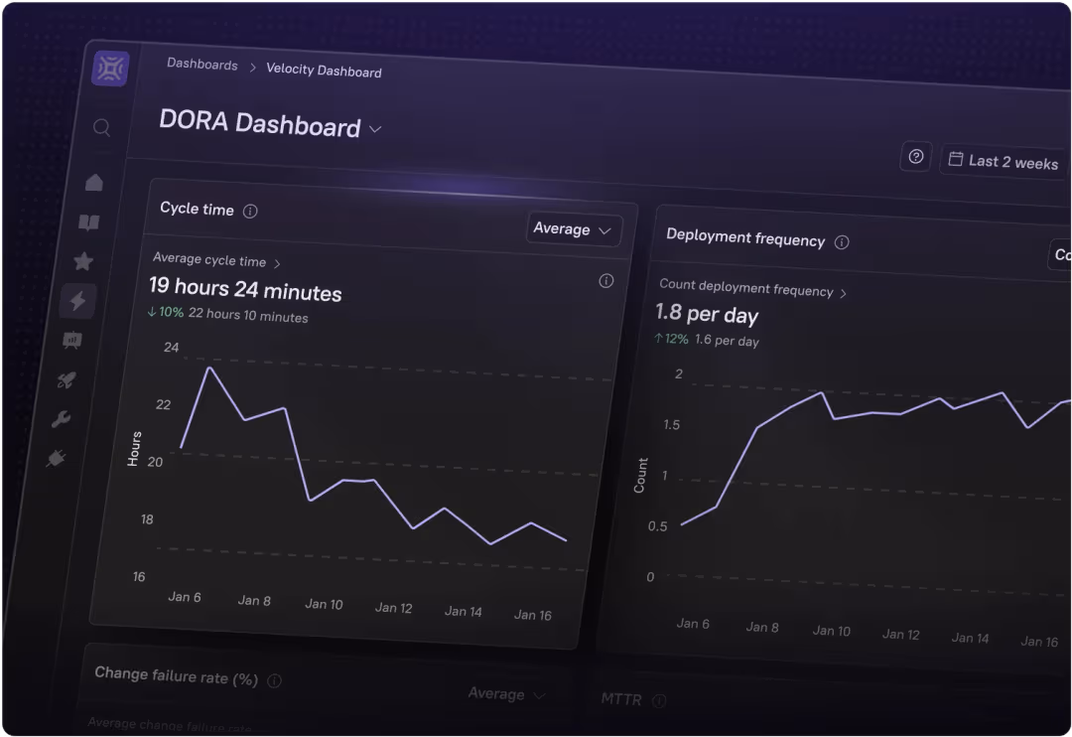Open the documentation book icon
The width and height of the screenshot is (1072, 737).
88,221
